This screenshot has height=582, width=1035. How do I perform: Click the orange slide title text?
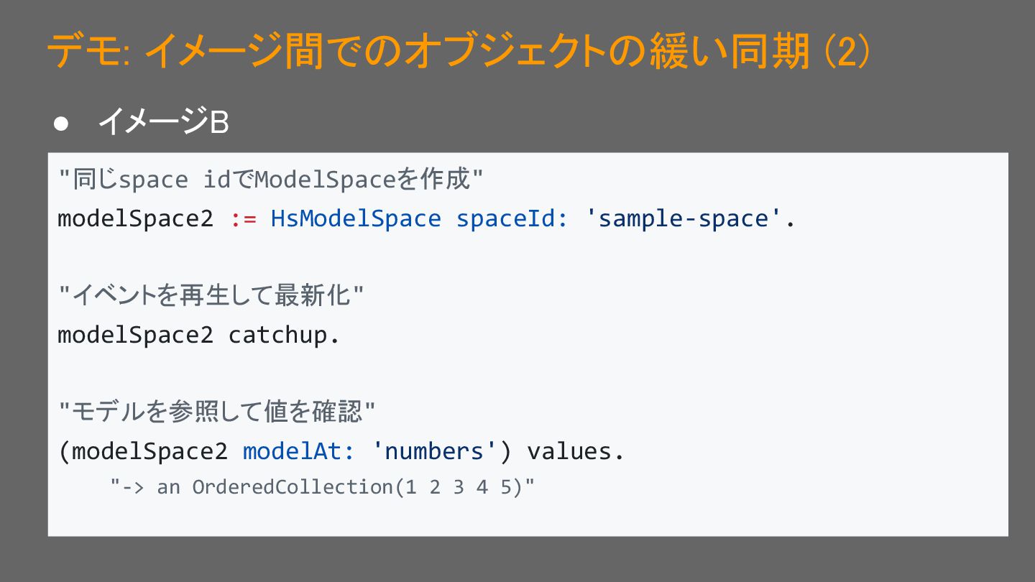pyautogui.click(x=459, y=52)
